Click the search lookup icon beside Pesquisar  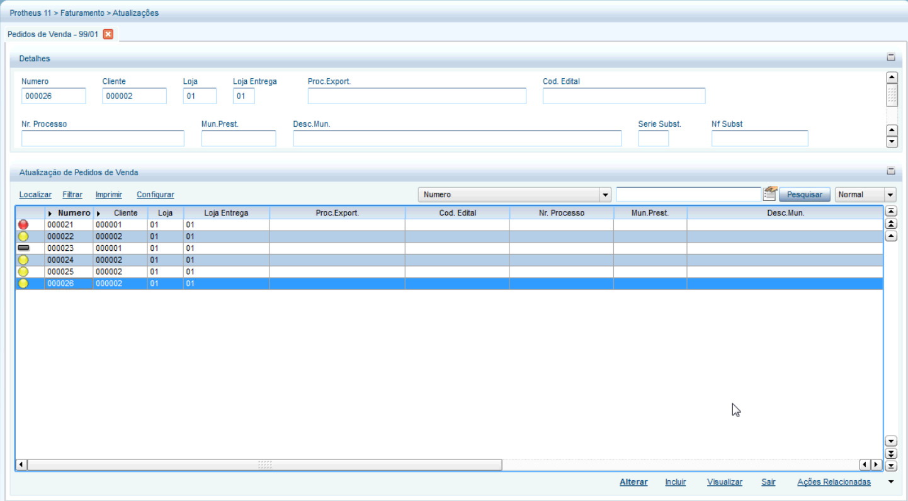[769, 194]
